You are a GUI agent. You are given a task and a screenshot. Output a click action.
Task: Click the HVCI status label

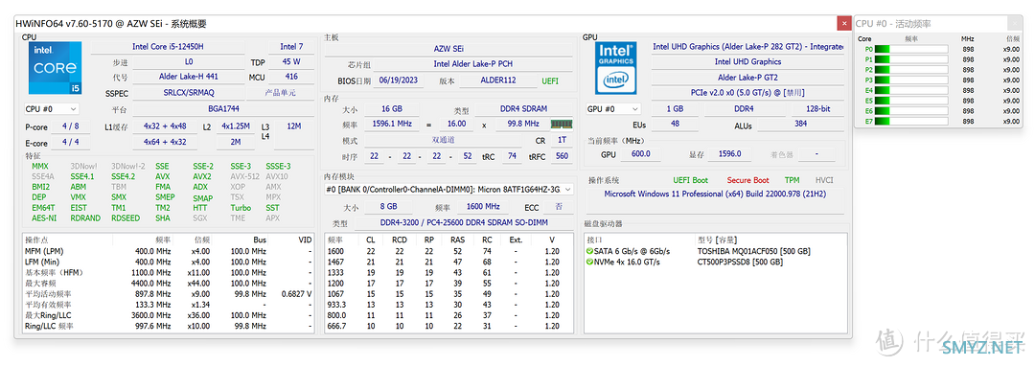pos(824,180)
